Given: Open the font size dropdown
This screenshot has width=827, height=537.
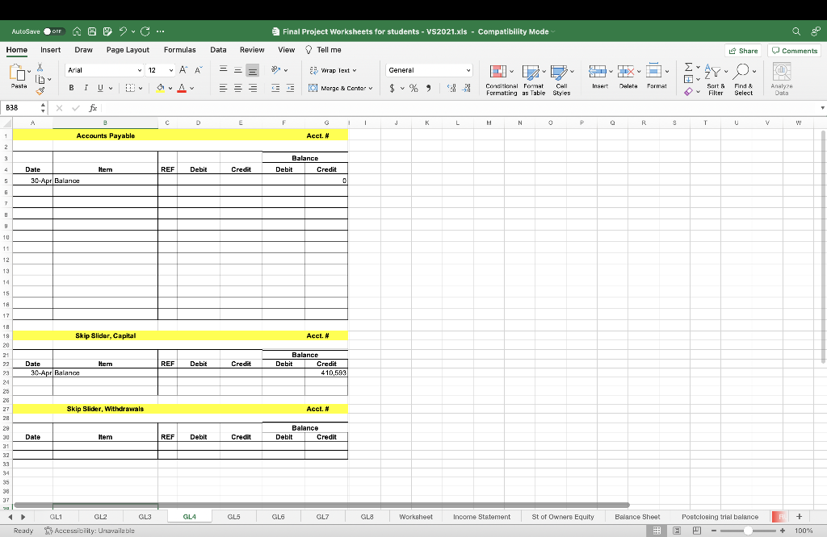Looking at the screenshot, I should click(x=171, y=70).
